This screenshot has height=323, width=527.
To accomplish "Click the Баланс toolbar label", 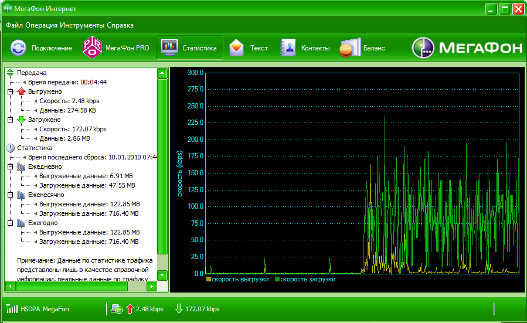I will click(x=374, y=48).
